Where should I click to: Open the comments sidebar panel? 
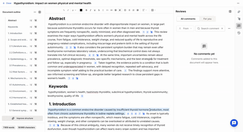239,26
